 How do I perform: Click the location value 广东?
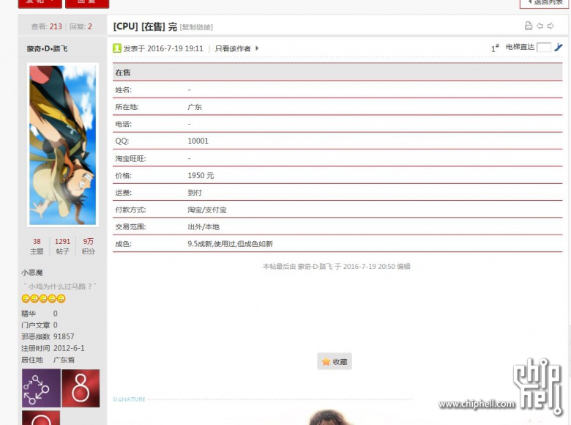click(x=195, y=107)
